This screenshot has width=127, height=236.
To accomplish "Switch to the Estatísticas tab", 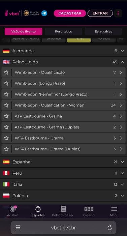I will (103, 31).
